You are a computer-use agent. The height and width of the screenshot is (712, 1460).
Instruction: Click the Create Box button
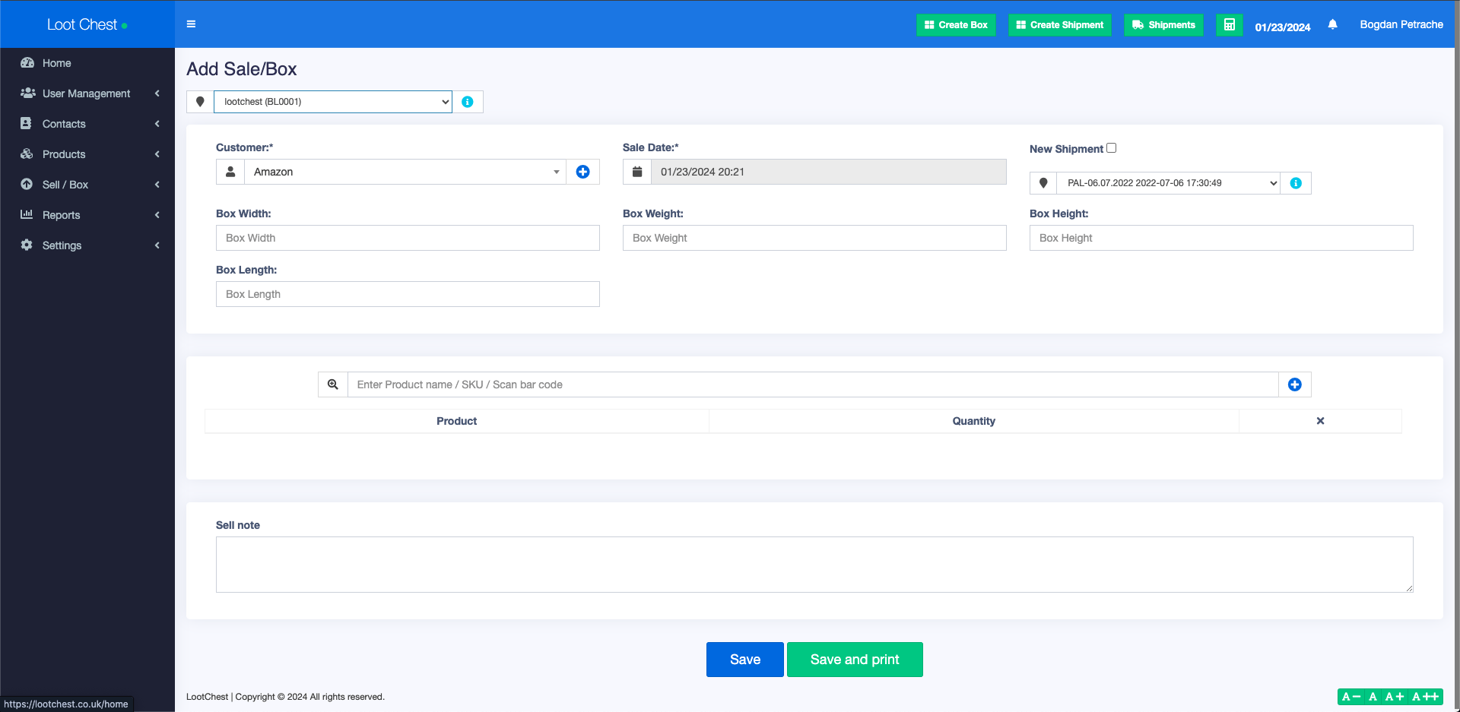click(956, 25)
